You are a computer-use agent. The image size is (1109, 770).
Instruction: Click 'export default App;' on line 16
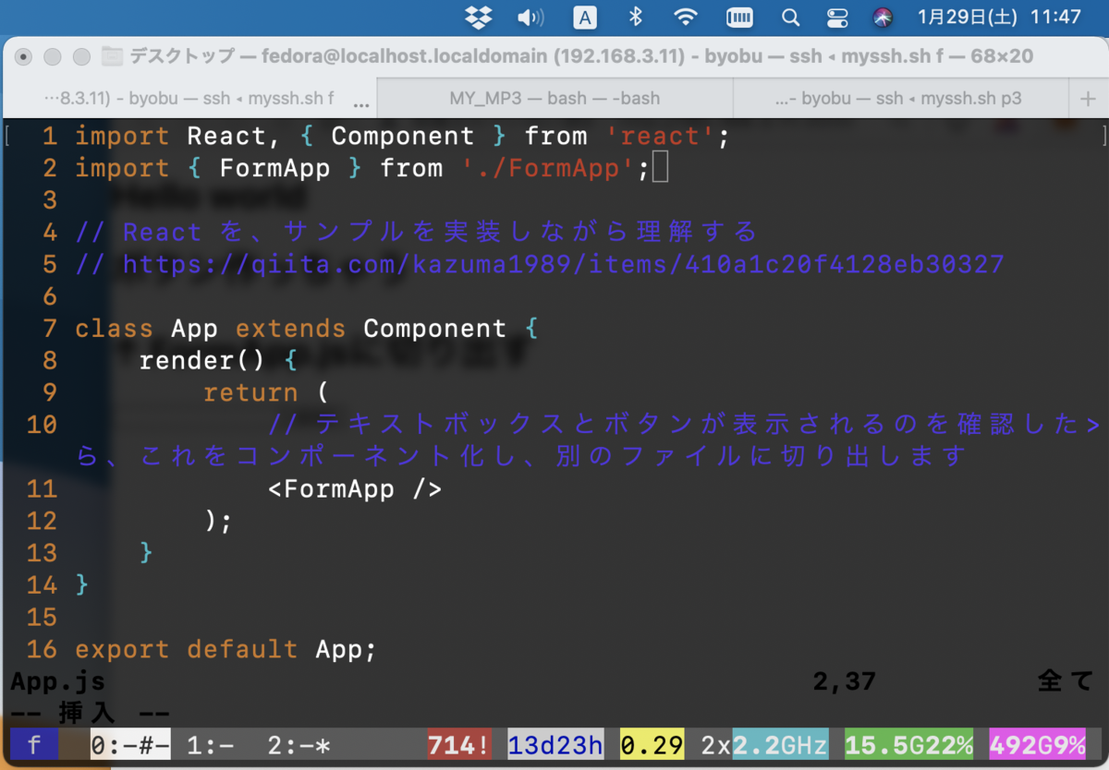[x=225, y=649]
